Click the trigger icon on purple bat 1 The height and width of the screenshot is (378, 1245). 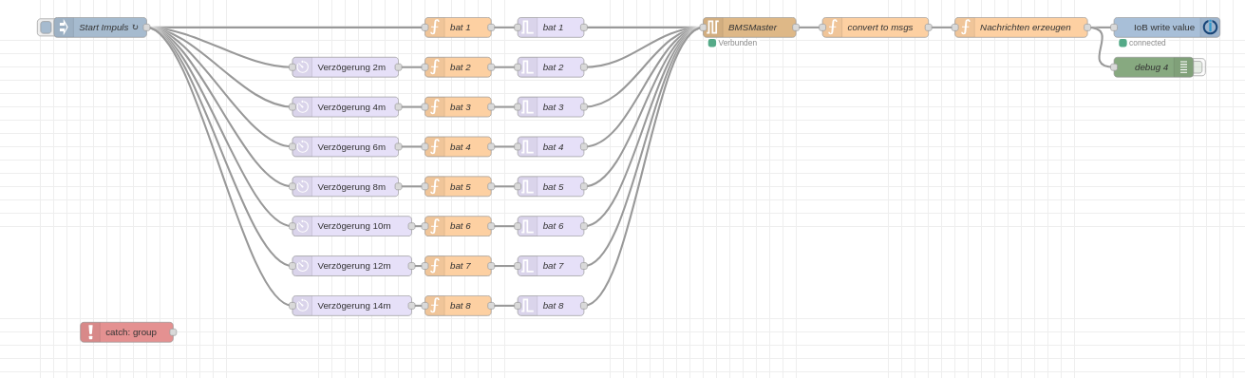(x=527, y=28)
